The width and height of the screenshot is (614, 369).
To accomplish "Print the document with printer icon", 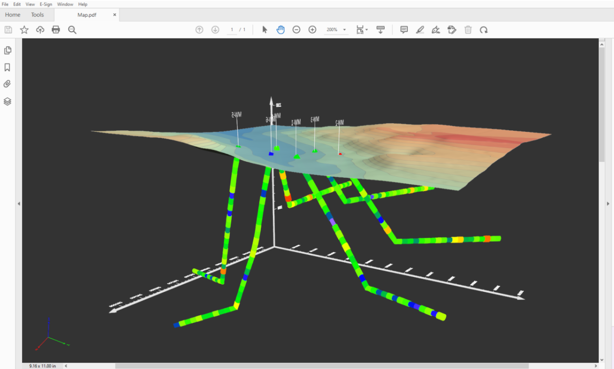I will [56, 30].
